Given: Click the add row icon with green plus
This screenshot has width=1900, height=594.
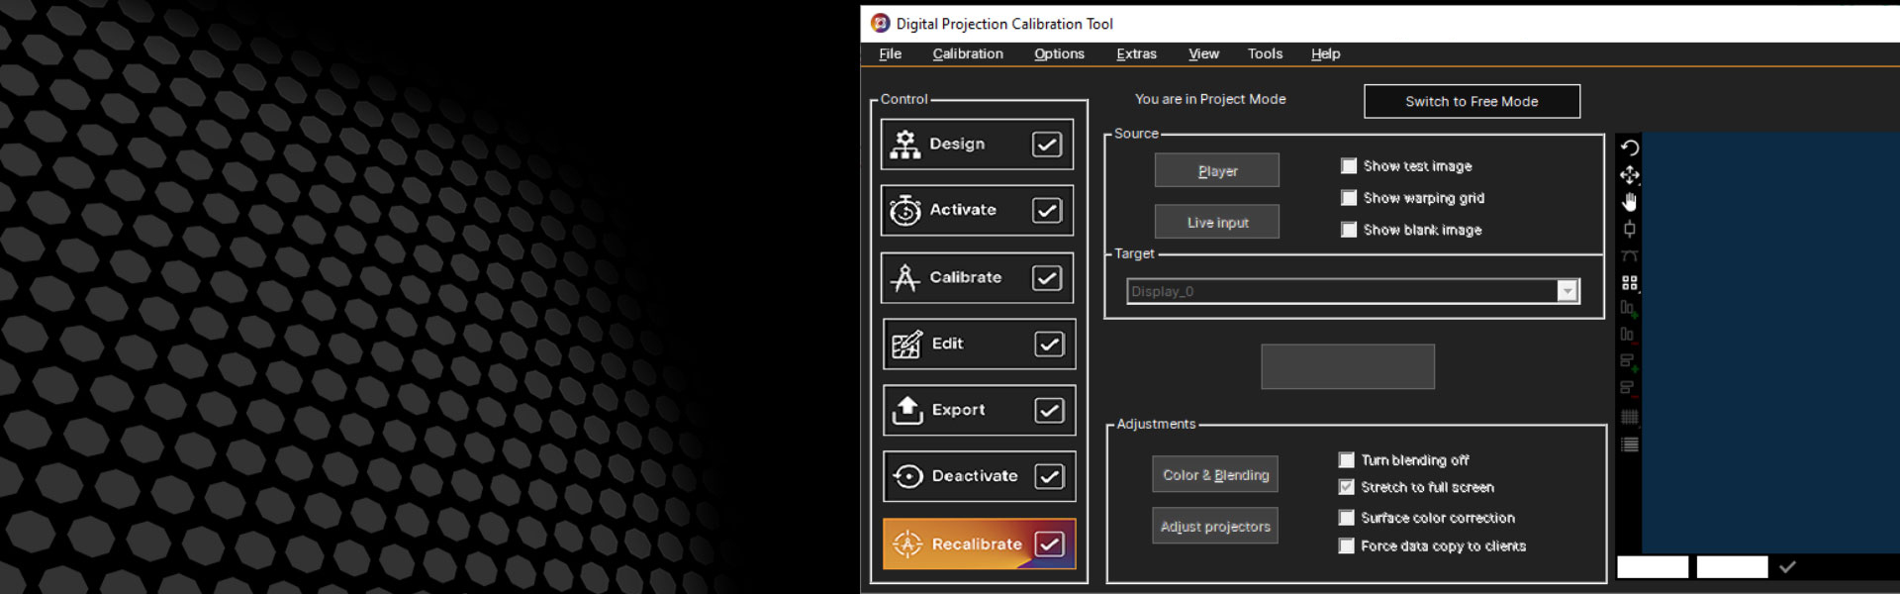Looking at the screenshot, I should tap(1629, 361).
